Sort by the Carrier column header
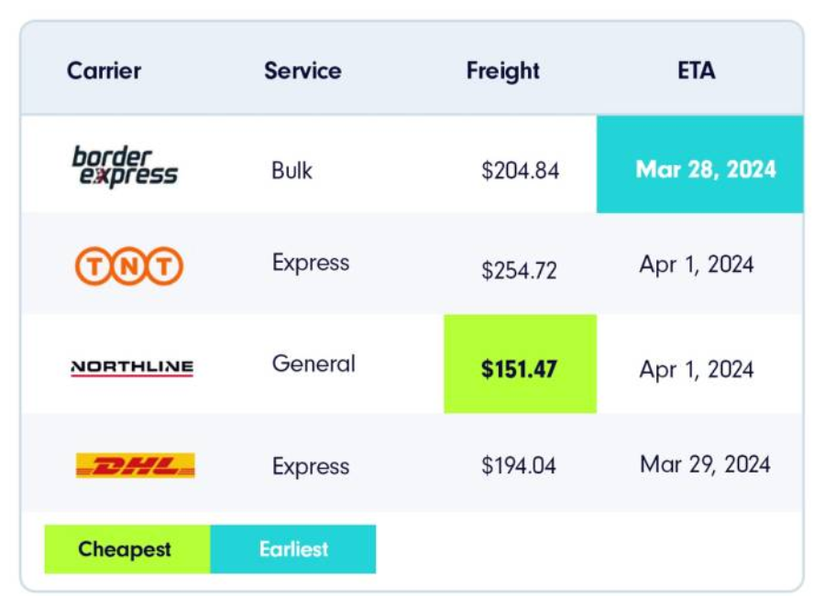Image resolution: width=825 pixels, height=596 pixels. point(104,70)
